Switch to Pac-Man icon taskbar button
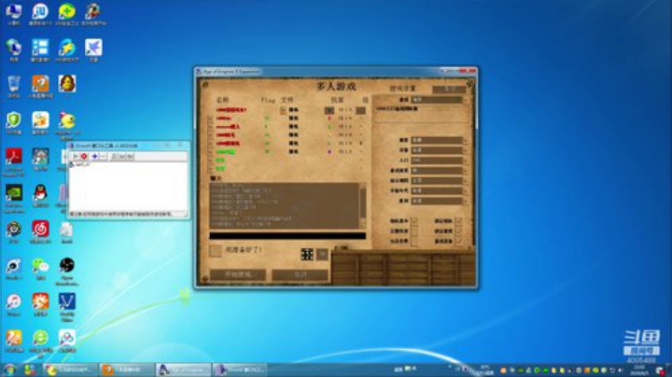672x377 pixels. tap(71, 370)
